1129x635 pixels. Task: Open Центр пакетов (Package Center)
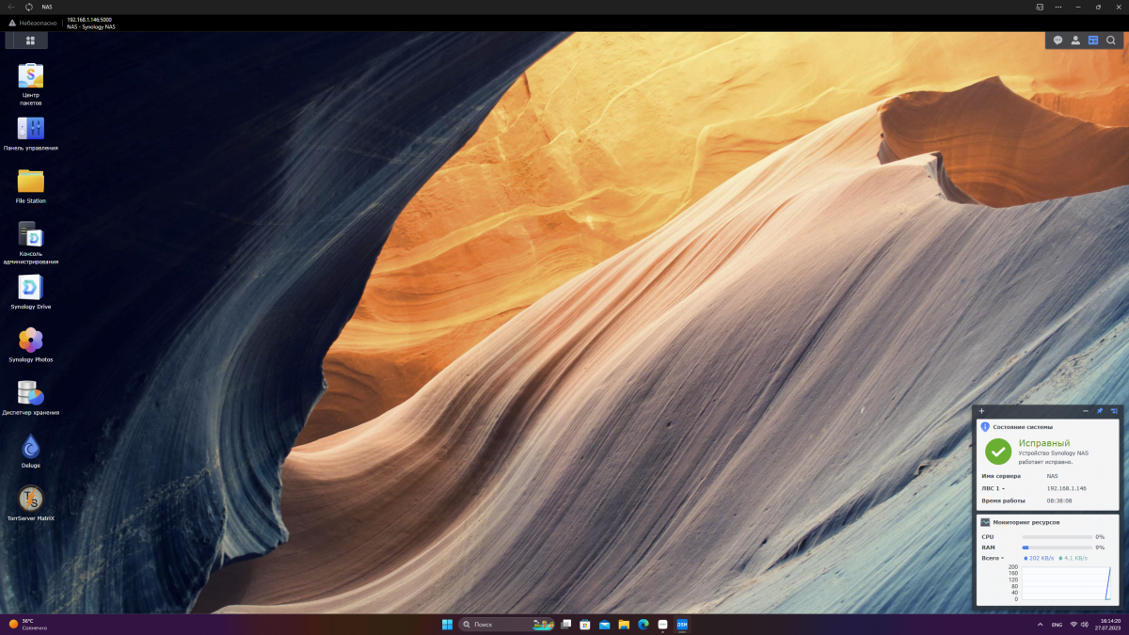tap(31, 83)
